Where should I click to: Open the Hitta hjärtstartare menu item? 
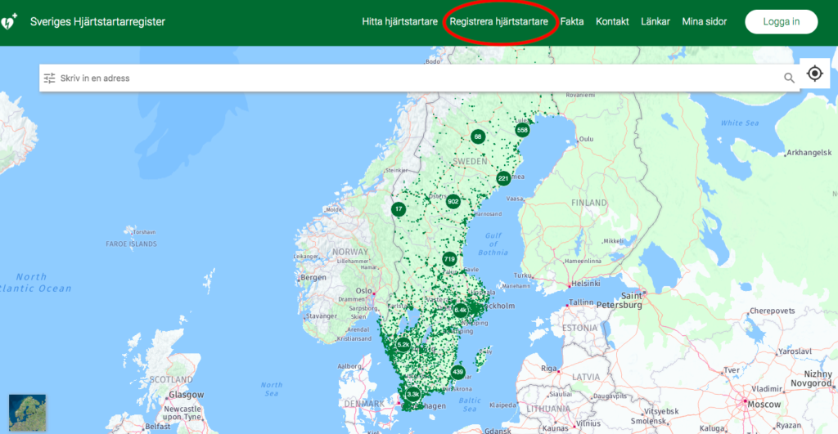(x=399, y=22)
